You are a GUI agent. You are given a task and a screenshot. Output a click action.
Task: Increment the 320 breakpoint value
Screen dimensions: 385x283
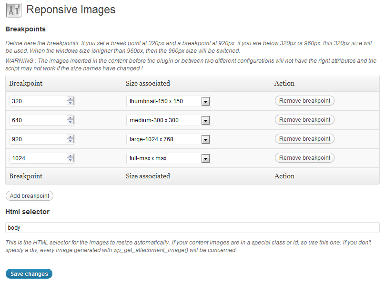tap(70, 99)
